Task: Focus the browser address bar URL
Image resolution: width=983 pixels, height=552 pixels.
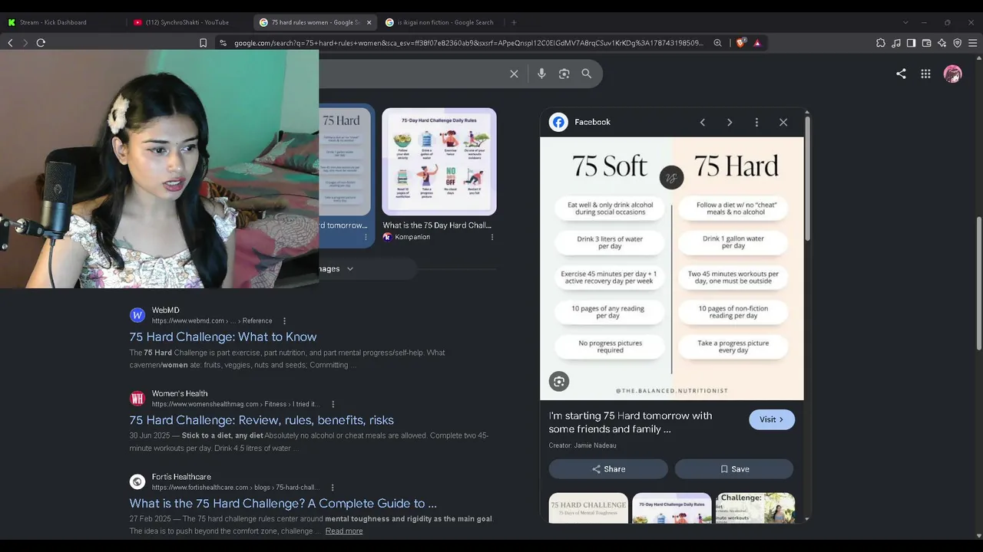Action: (468, 43)
